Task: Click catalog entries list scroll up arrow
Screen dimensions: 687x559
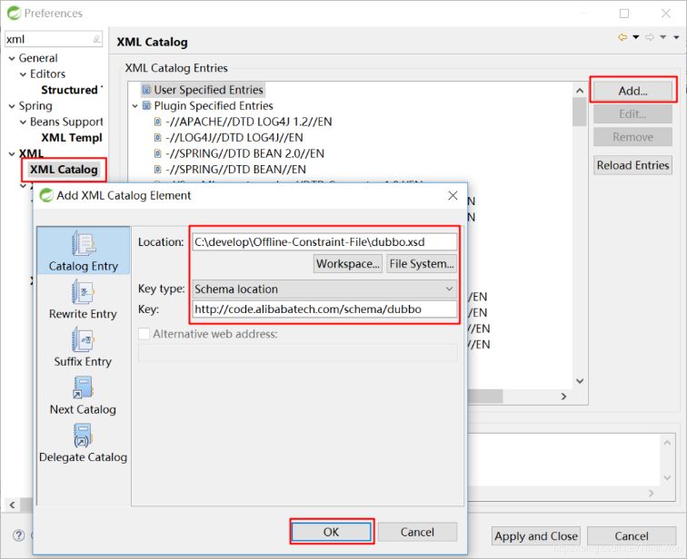Action: 580,91
